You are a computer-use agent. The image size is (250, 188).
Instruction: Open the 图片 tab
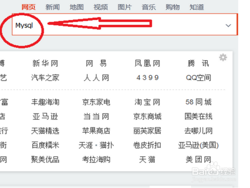click(124, 7)
